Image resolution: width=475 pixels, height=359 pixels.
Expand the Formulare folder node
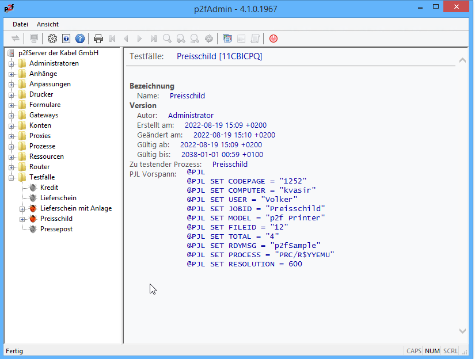tap(11, 105)
